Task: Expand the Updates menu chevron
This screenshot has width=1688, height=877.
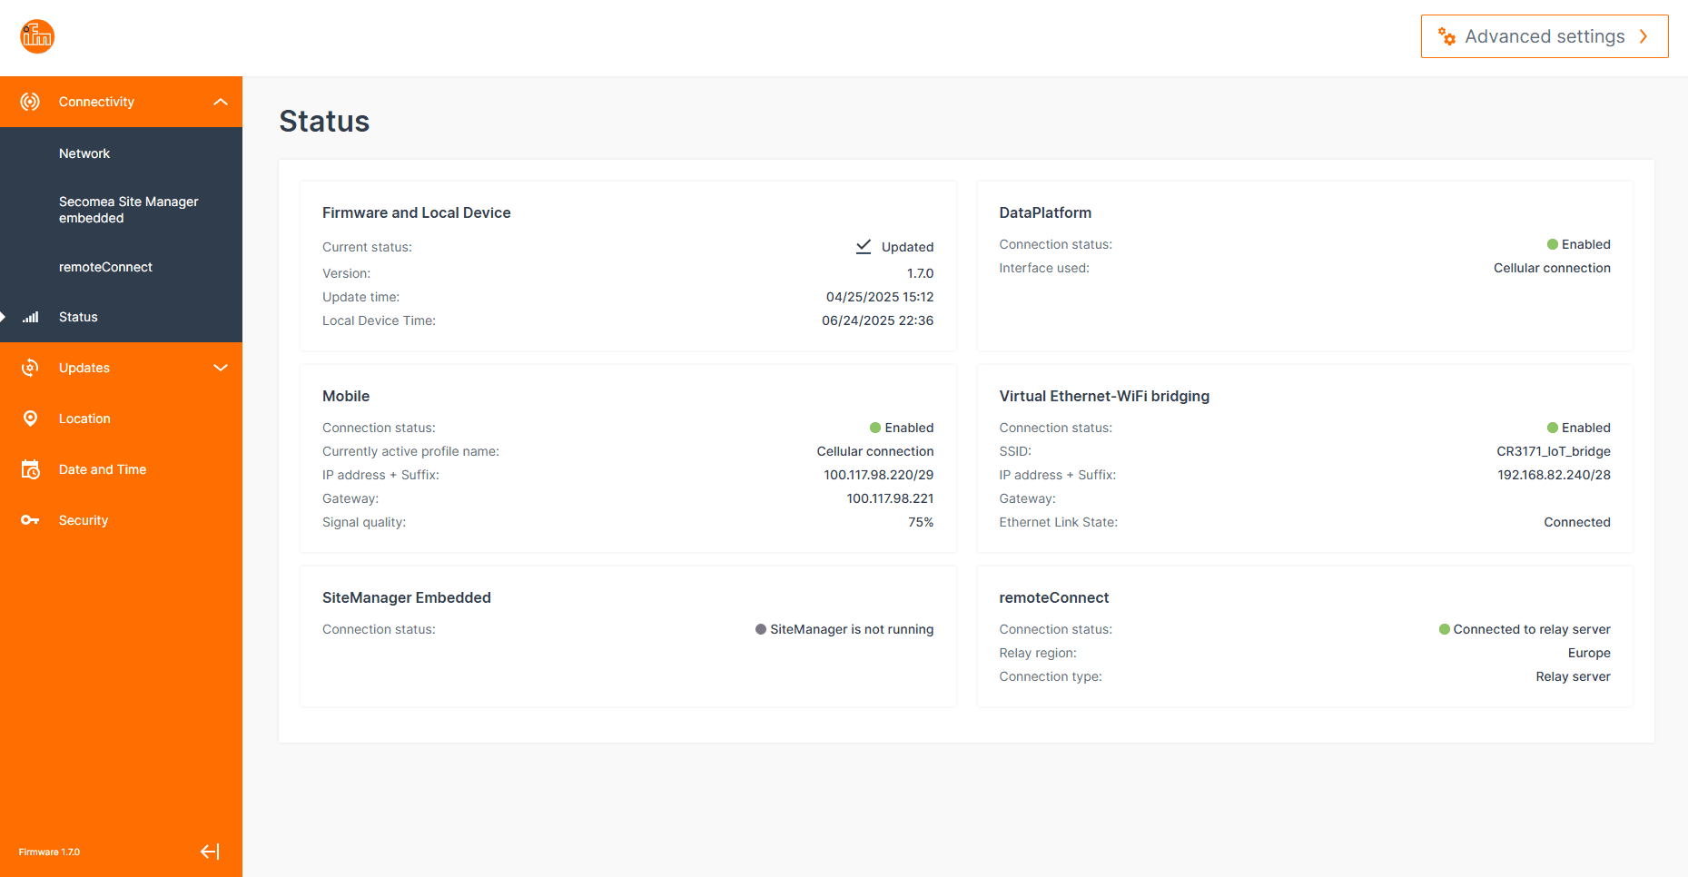Action: [221, 368]
